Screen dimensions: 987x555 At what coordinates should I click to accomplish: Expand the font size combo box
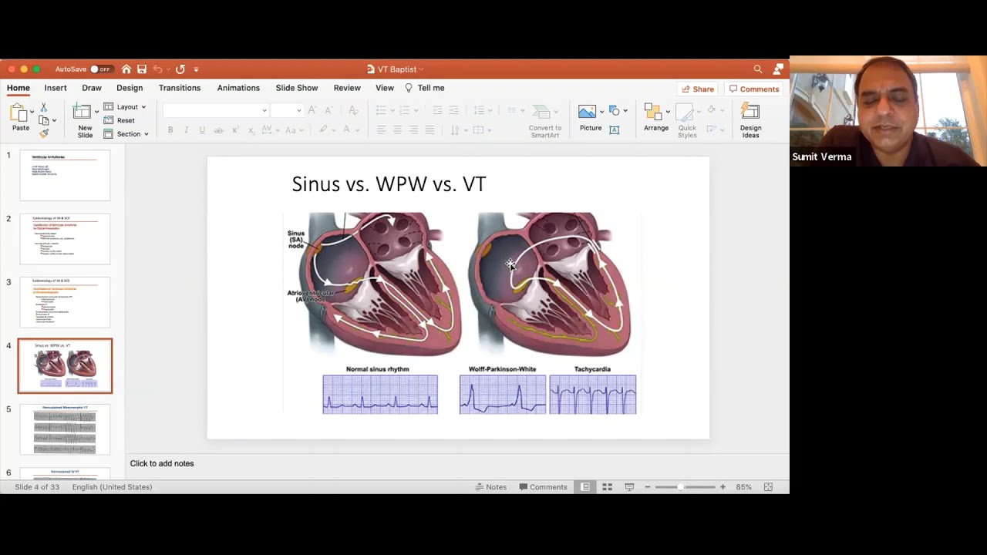coord(299,110)
